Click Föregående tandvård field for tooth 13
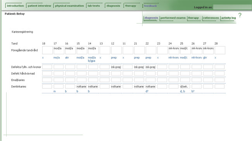This screenshot has height=141, width=252. tap(105, 50)
